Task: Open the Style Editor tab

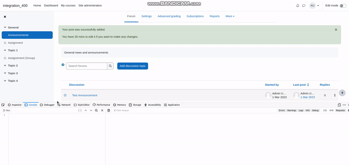Action: [82, 105]
